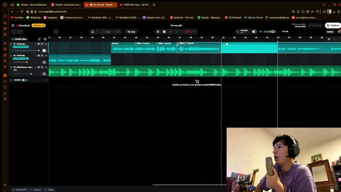
Task: Click the 01:41.7 time display
Action: [189, 32]
